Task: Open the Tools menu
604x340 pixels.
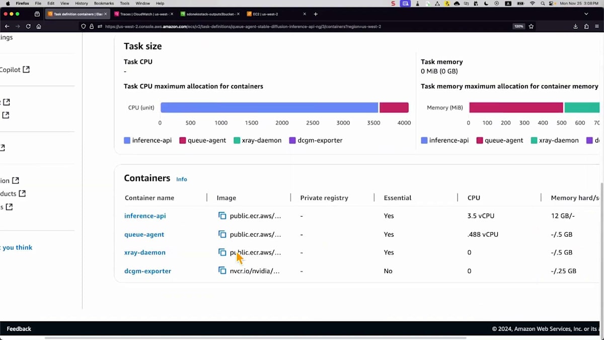Action: click(x=124, y=4)
